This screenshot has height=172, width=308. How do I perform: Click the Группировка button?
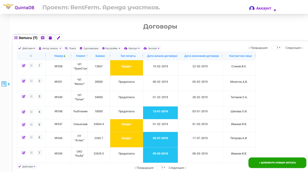click(x=89, y=48)
